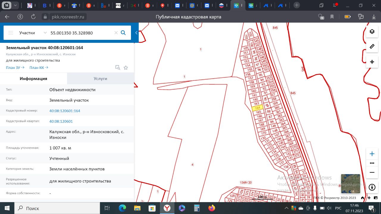The image size is (381, 214).
Task: Click the compass orientation button
Action: 372,187
